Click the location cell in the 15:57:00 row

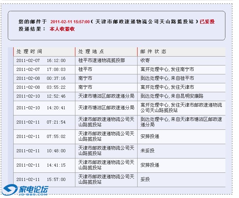(x=106, y=179)
